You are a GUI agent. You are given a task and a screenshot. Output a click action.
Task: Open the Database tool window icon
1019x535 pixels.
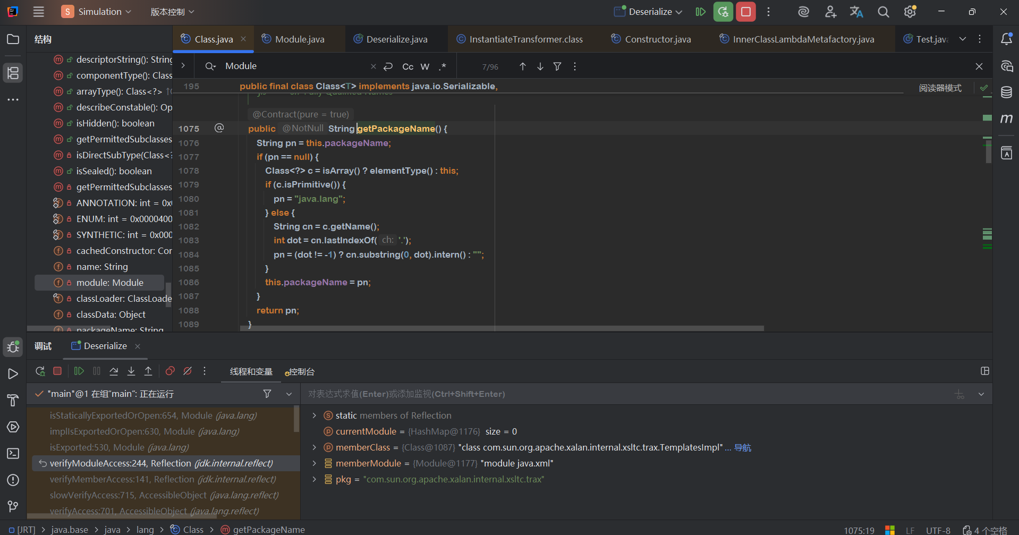point(1006,92)
